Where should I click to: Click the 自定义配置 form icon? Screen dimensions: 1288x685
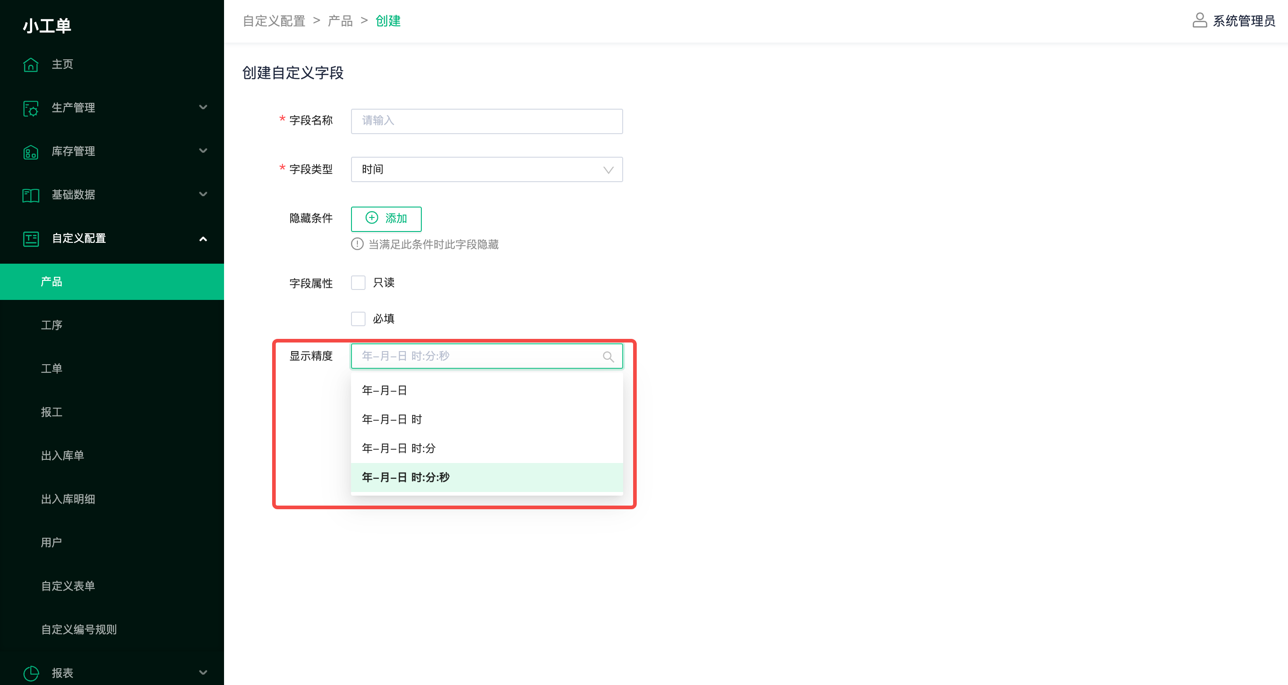click(x=30, y=238)
